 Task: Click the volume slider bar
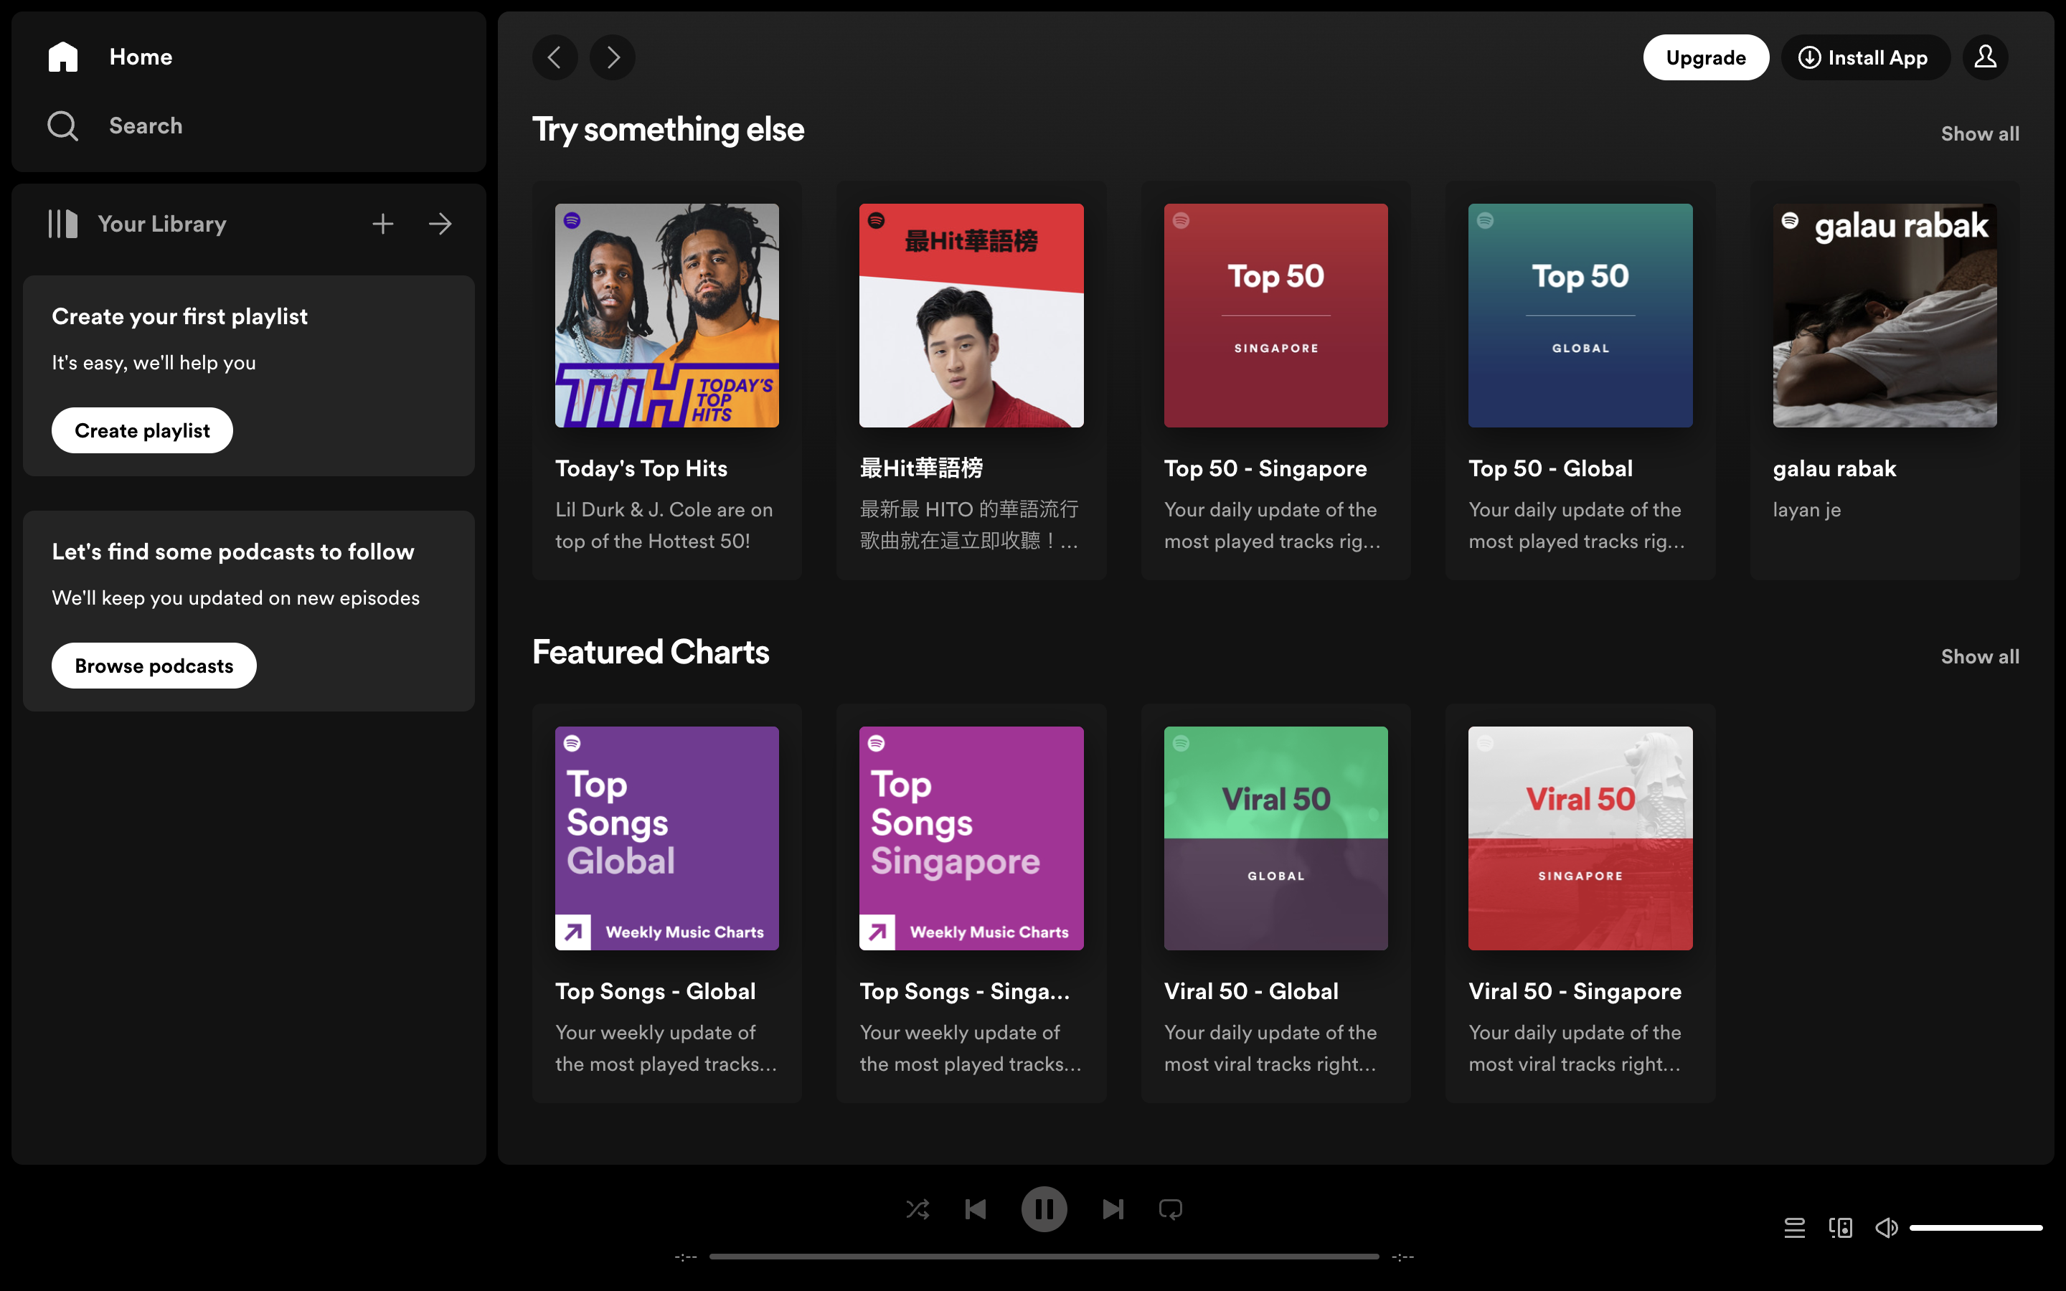pos(1976,1228)
